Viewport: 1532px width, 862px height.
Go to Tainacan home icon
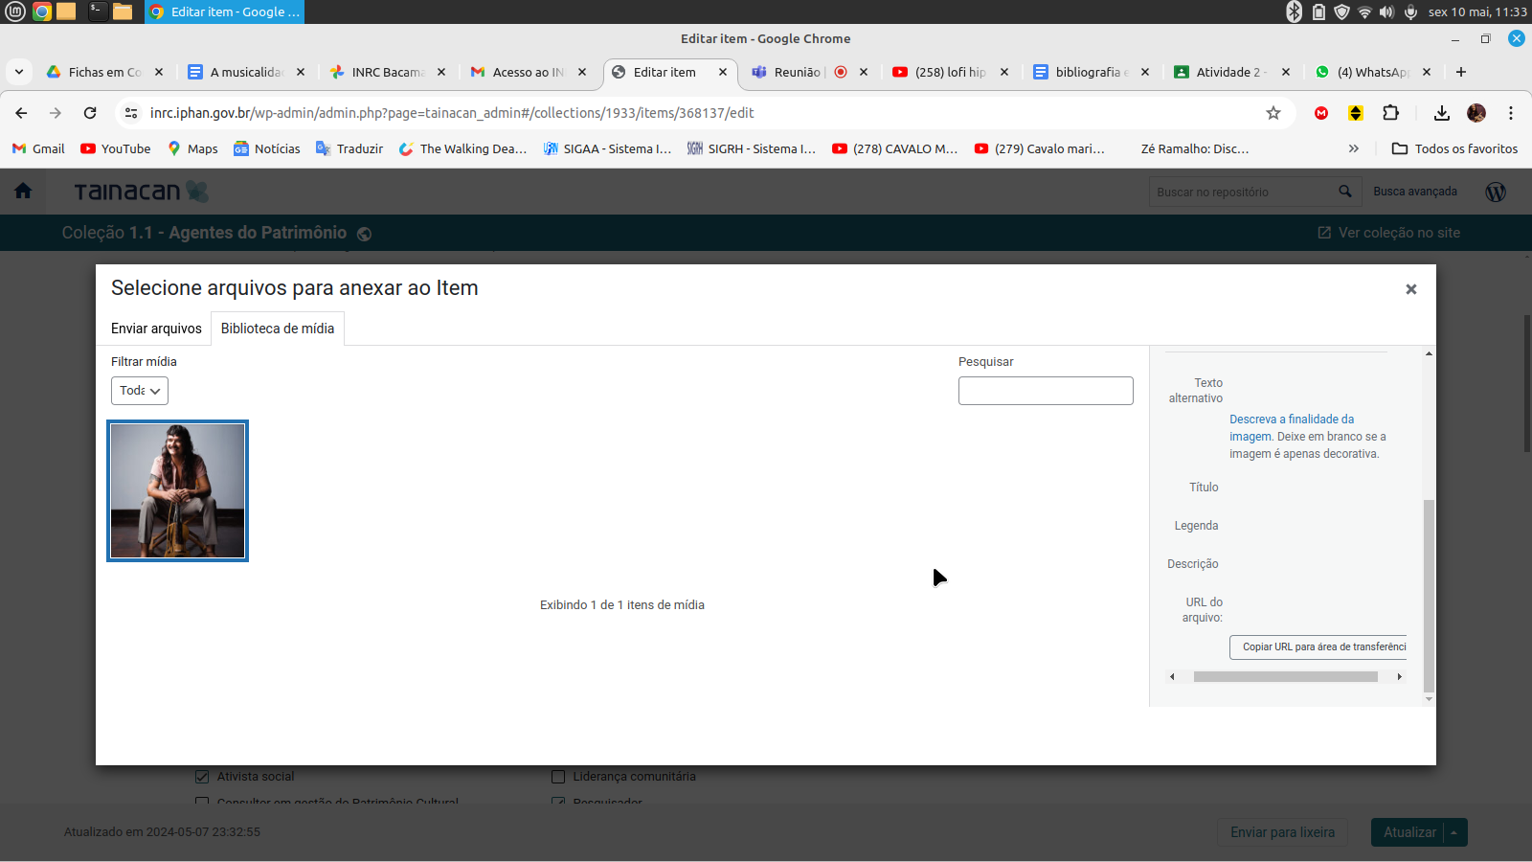(23, 192)
